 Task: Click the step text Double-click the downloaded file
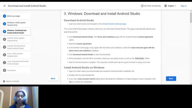[x=82, y=75]
